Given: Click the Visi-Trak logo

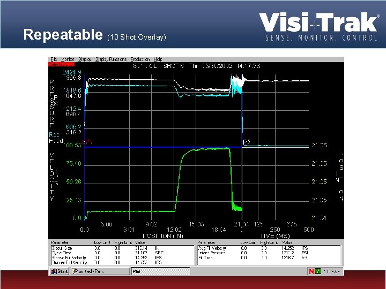Looking at the screenshot, I should pyautogui.click(x=319, y=27).
